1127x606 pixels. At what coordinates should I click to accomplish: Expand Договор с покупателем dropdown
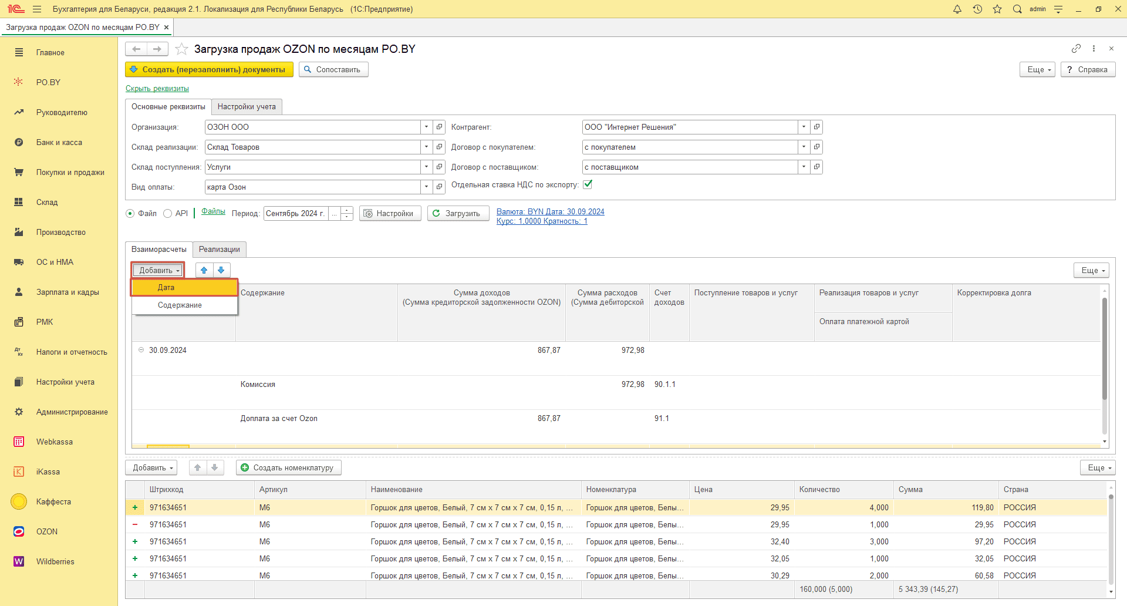pyautogui.click(x=804, y=147)
